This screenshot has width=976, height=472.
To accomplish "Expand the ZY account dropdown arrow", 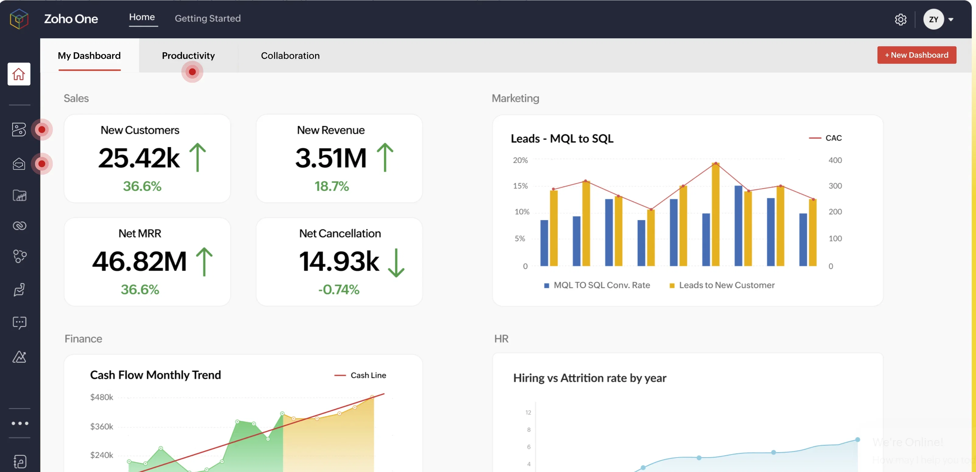I will (x=951, y=19).
